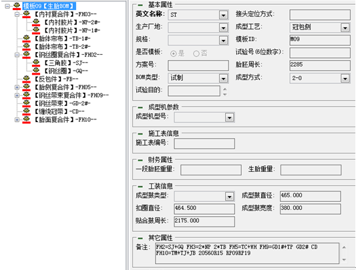Click the gear icon of 胎体帘布 TB-1# node
356x270 pixels.
pos(26,37)
